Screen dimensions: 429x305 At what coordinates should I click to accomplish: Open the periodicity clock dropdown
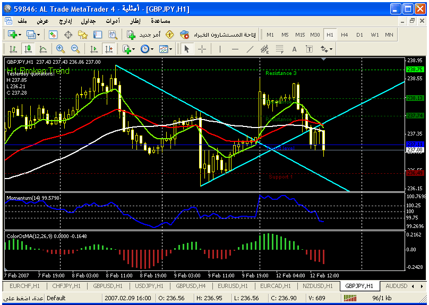pyautogui.click(x=152, y=49)
